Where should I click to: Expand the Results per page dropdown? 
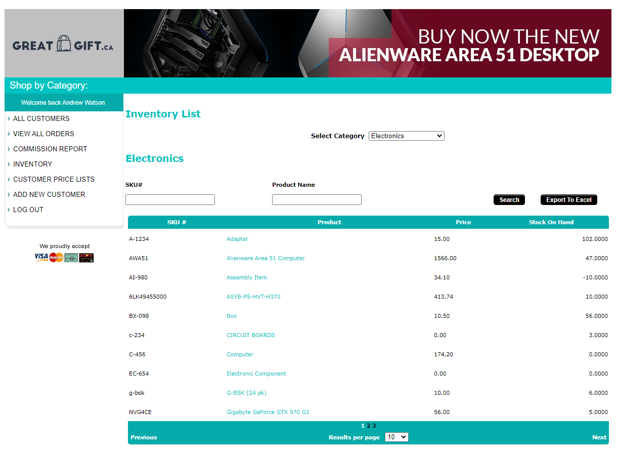[x=396, y=437]
